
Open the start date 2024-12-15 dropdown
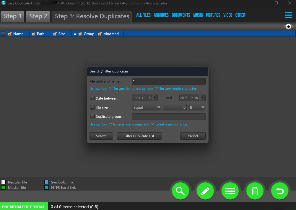click(x=155, y=98)
